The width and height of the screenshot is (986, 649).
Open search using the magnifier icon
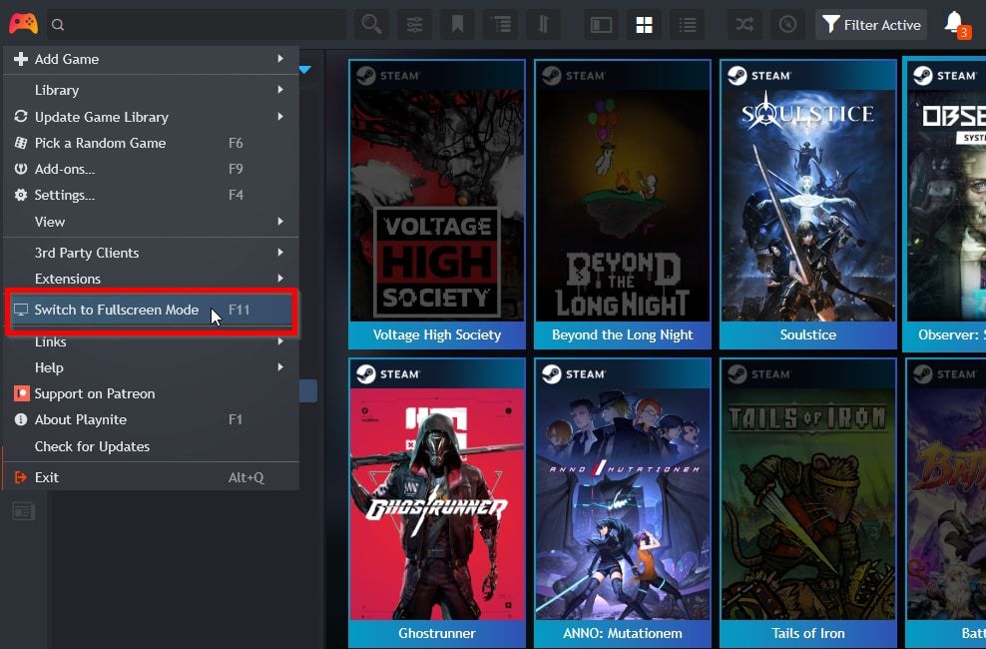(371, 23)
